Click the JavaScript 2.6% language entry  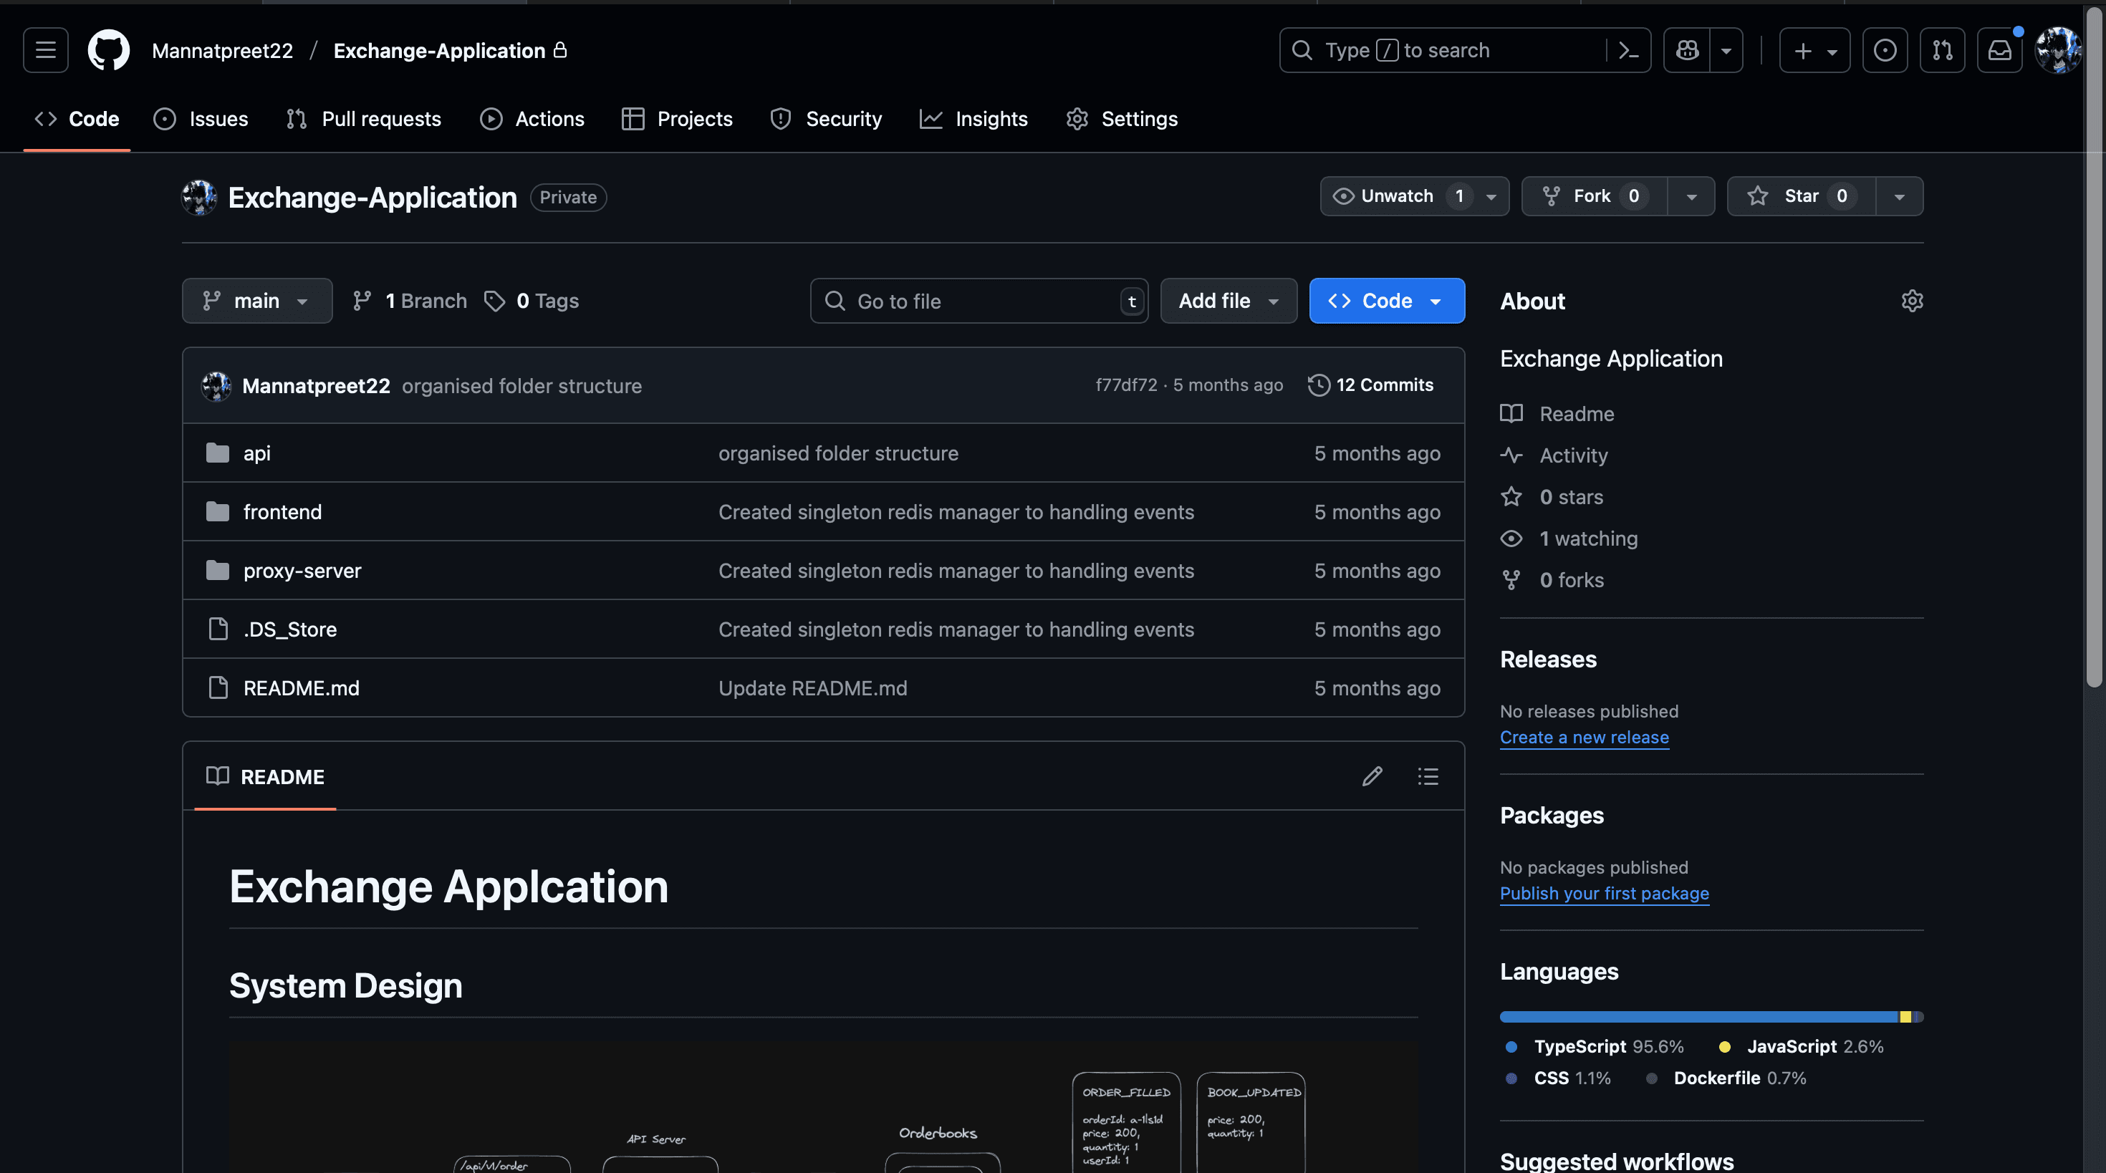[1801, 1046]
